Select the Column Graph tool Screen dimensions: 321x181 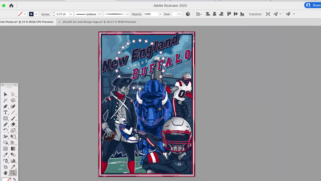click(13, 161)
